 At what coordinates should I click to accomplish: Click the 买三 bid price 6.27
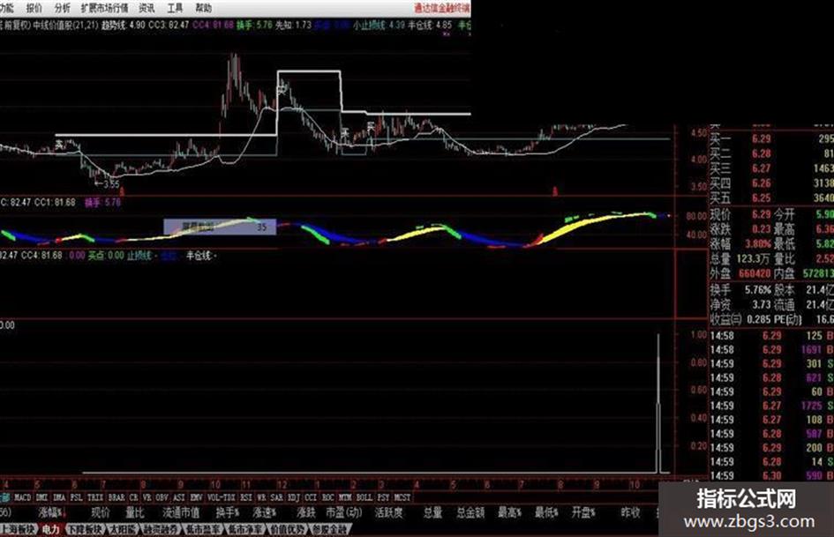(761, 169)
